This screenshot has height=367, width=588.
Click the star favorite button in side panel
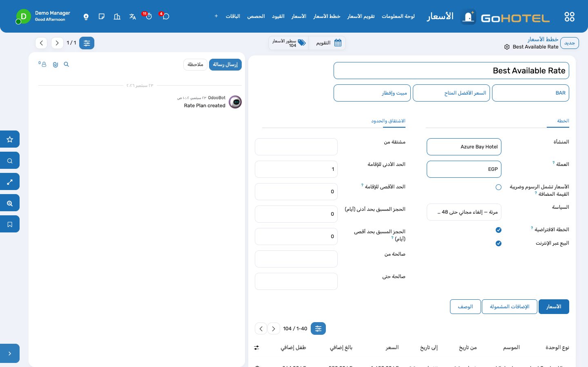click(10, 139)
